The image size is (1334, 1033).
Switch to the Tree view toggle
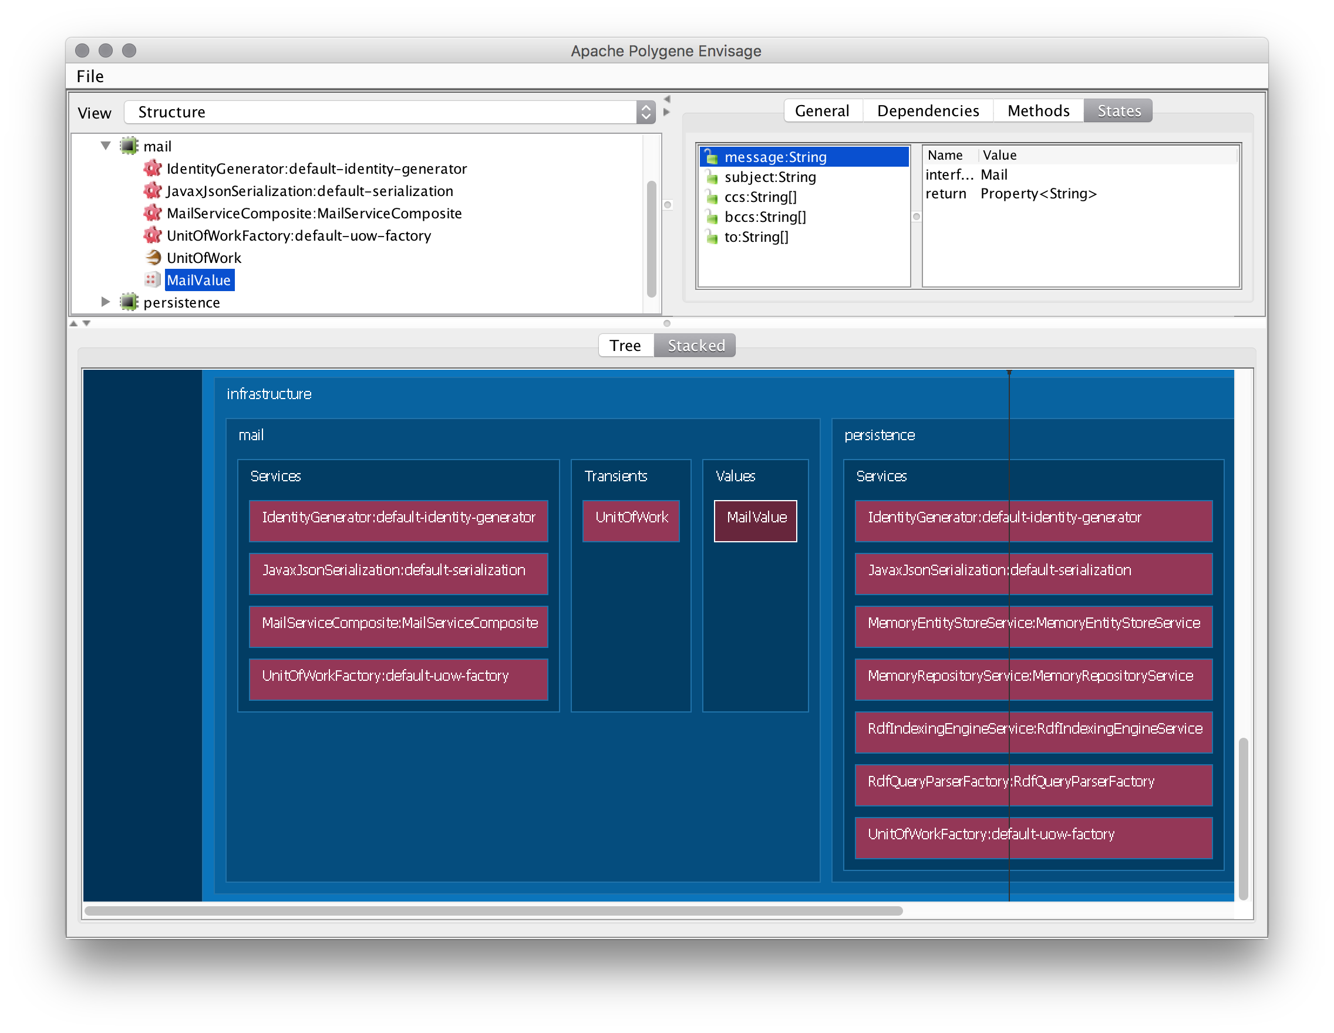625,346
